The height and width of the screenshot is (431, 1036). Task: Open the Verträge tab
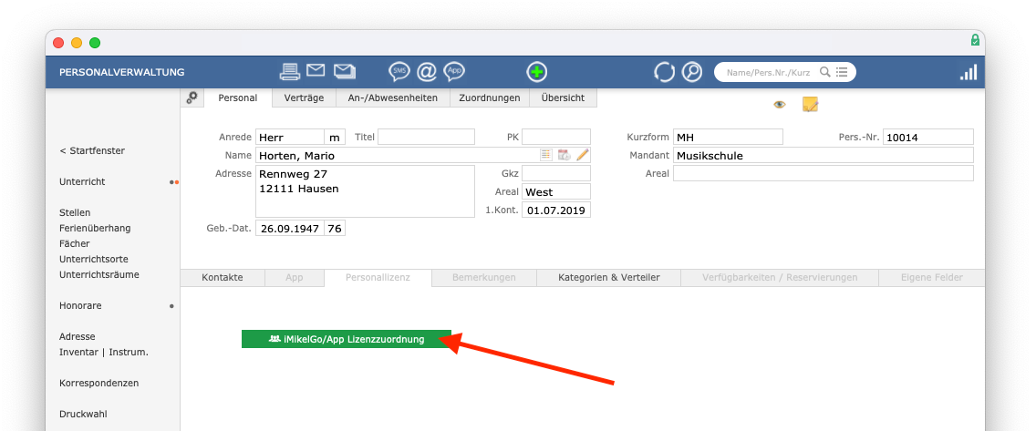coord(304,97)
